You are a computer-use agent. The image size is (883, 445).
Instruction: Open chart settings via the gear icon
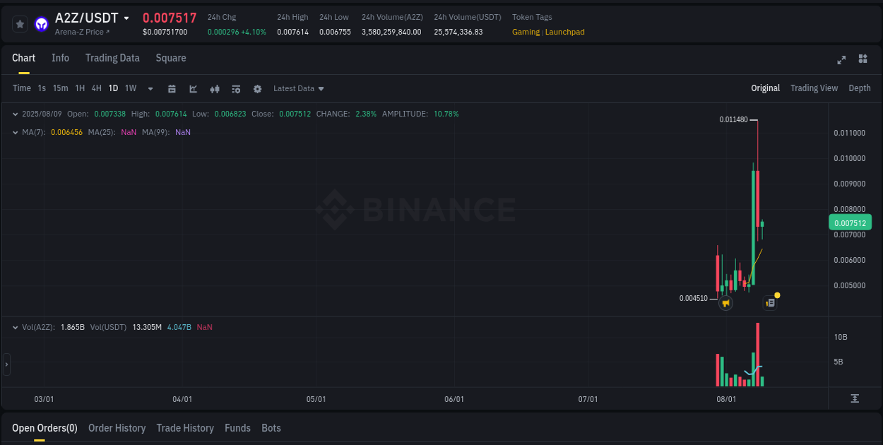pyautogui.click(x=257, y=88)
